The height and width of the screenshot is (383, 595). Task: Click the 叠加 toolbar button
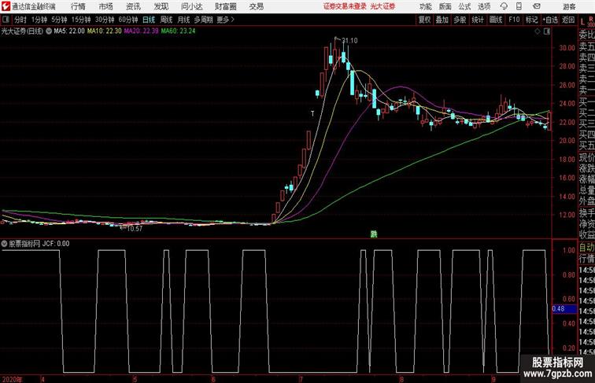(x=442, y=20)
